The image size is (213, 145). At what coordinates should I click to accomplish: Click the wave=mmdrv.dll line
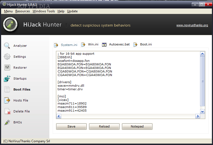[x=71, y=86]
